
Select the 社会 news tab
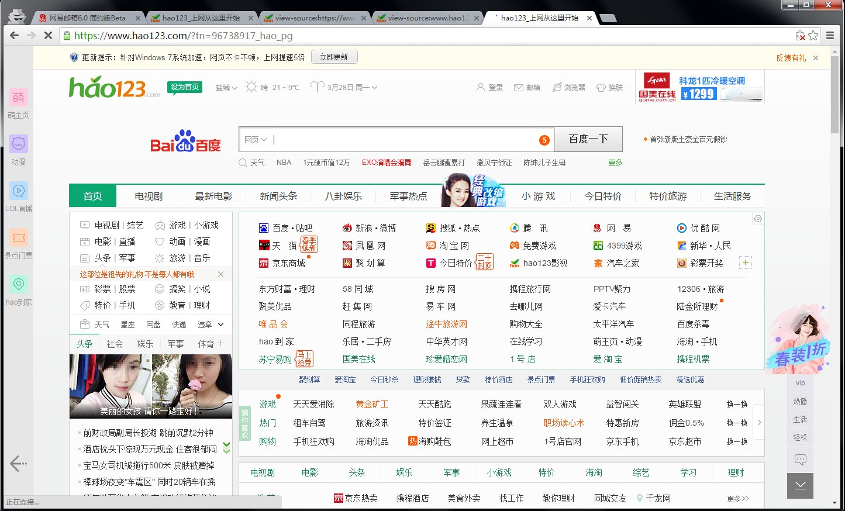click(115, 344)
